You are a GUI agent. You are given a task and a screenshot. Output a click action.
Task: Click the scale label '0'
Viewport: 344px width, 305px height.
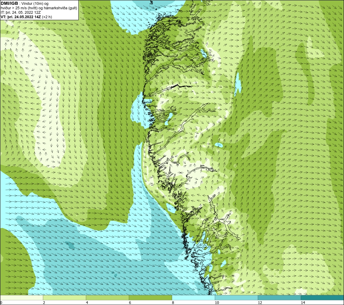pyautogui.click(x=1, y=303)
